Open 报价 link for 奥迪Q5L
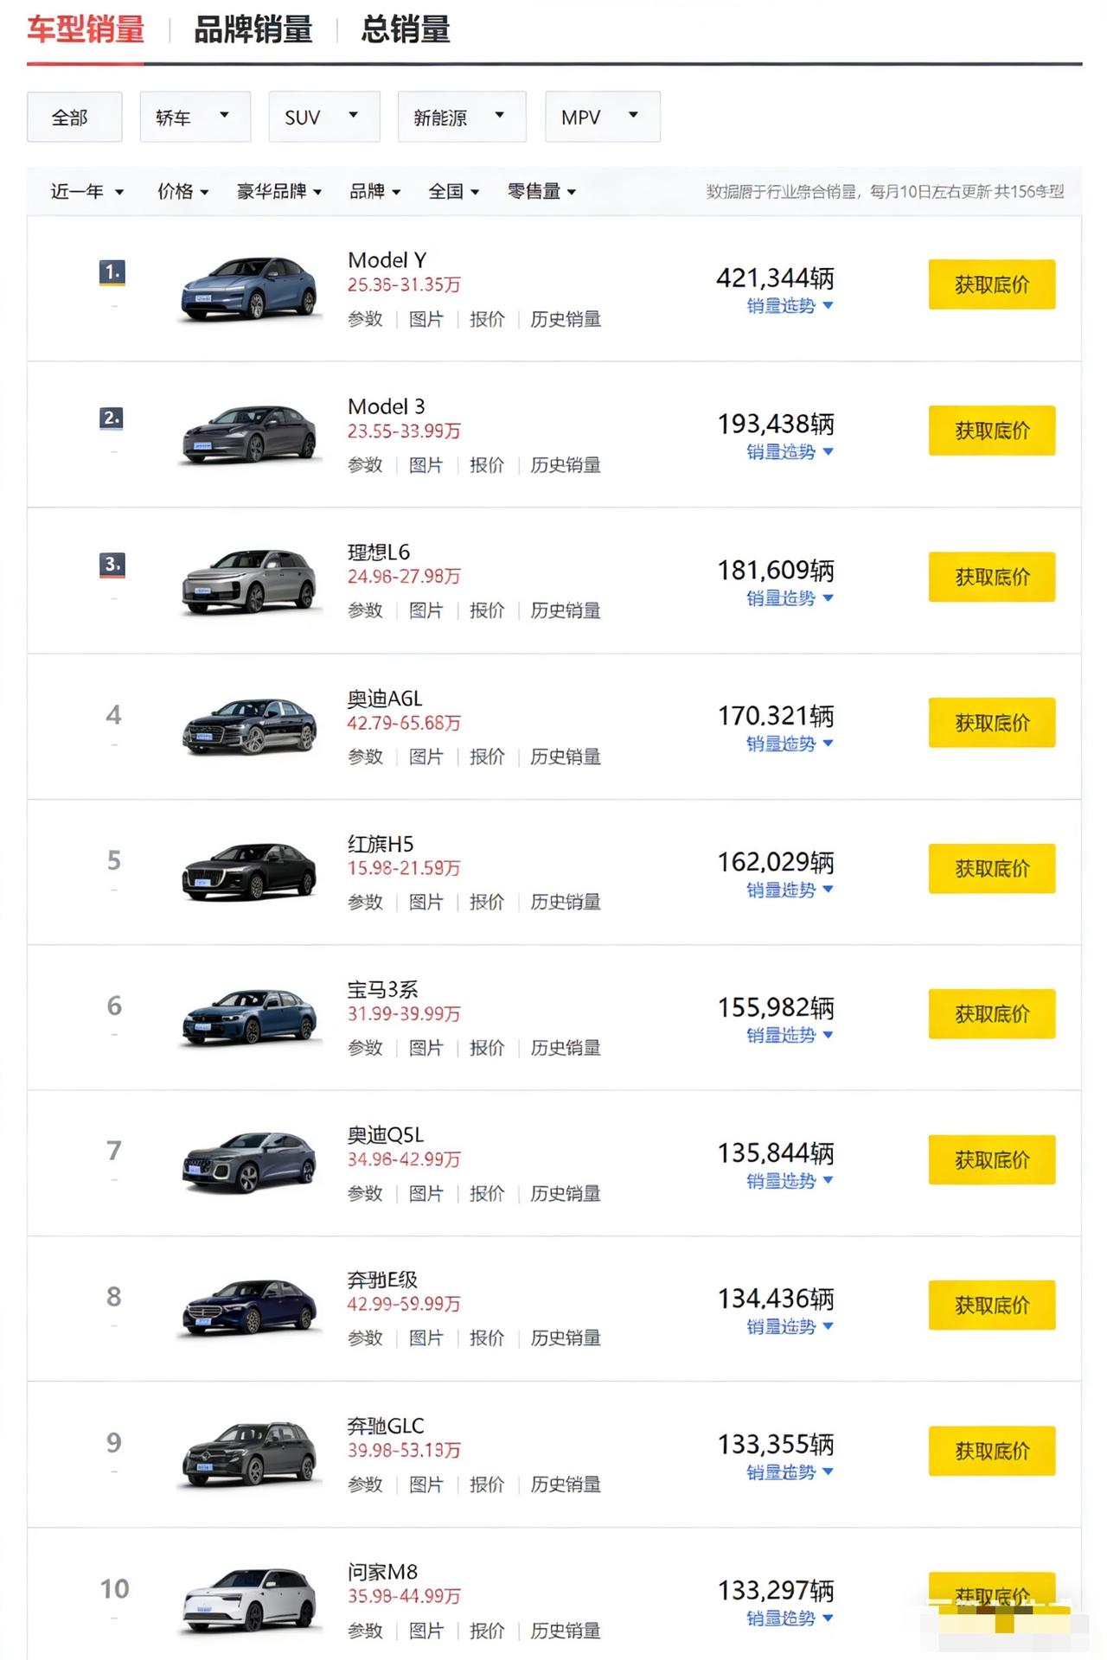The image size is (1107, 1660). click(x=487, y=1193)
